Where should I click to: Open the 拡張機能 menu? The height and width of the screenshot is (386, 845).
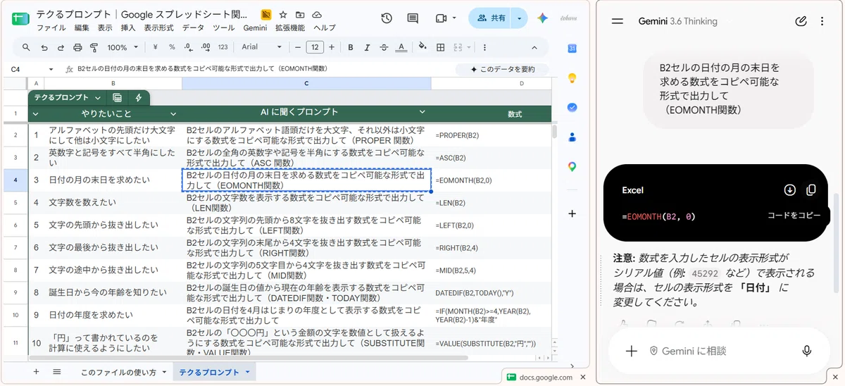pos(289,28)
